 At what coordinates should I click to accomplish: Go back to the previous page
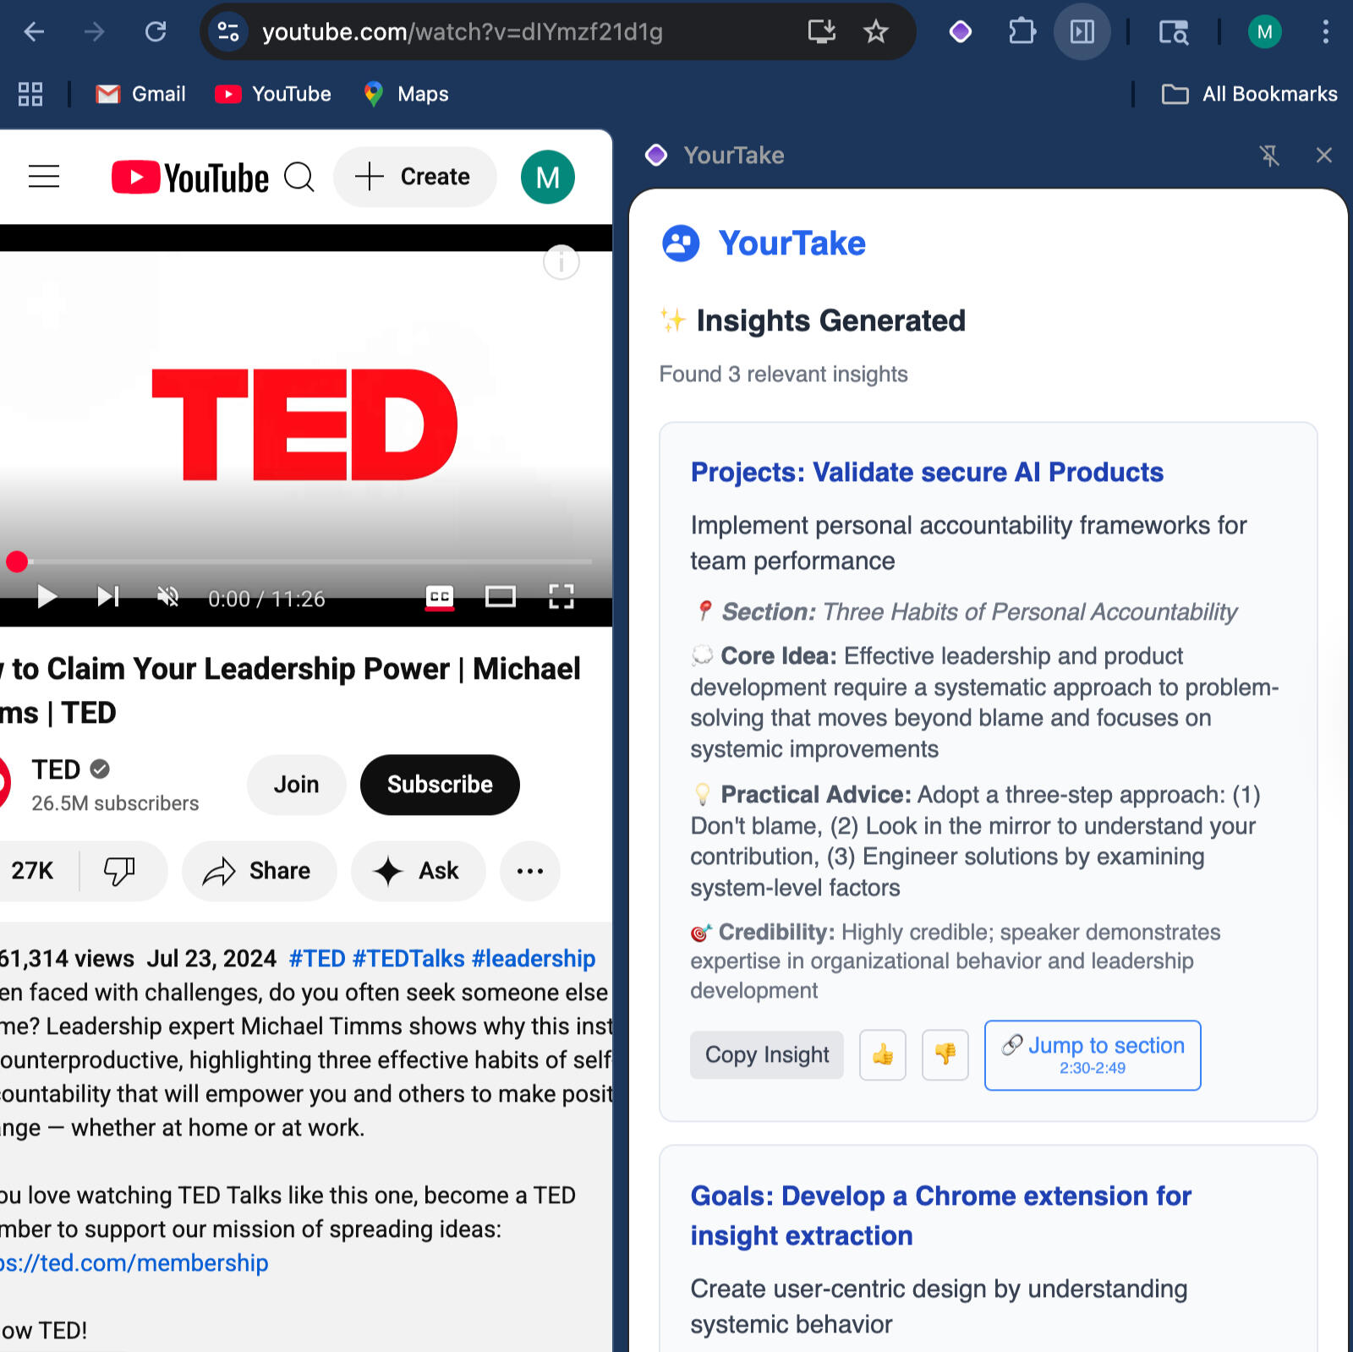pos(34,32)
